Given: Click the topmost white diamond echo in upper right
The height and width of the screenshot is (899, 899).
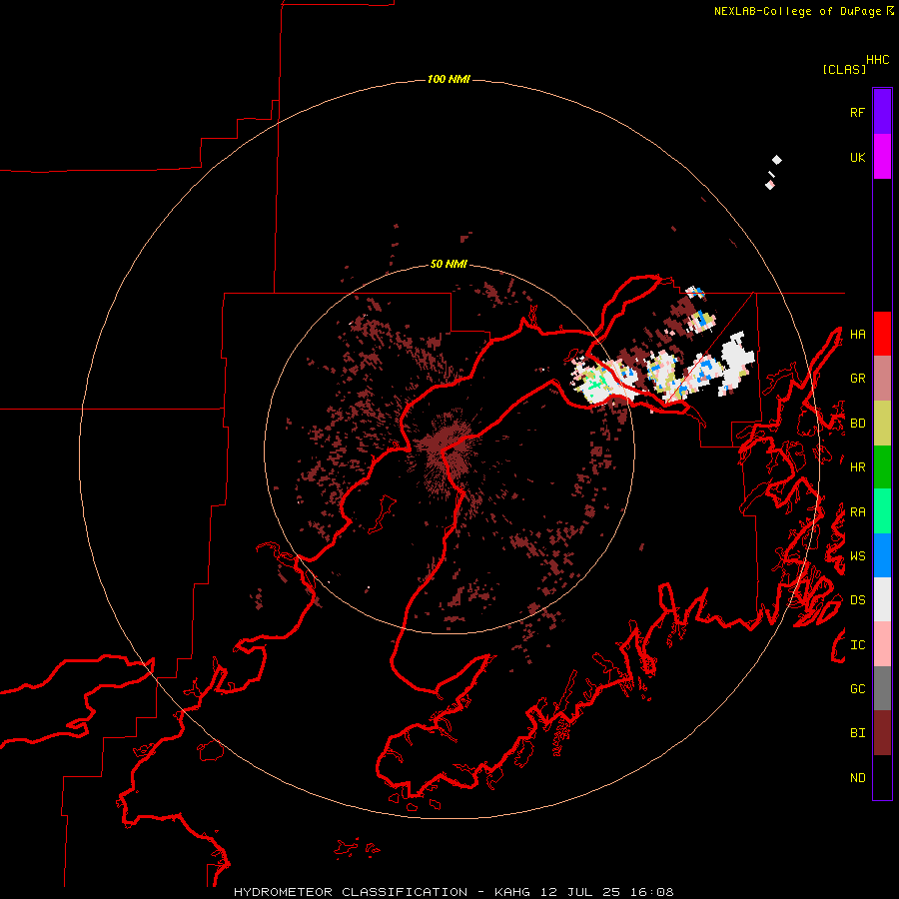Looking at the screenshot, I should (x=777, y=160).
